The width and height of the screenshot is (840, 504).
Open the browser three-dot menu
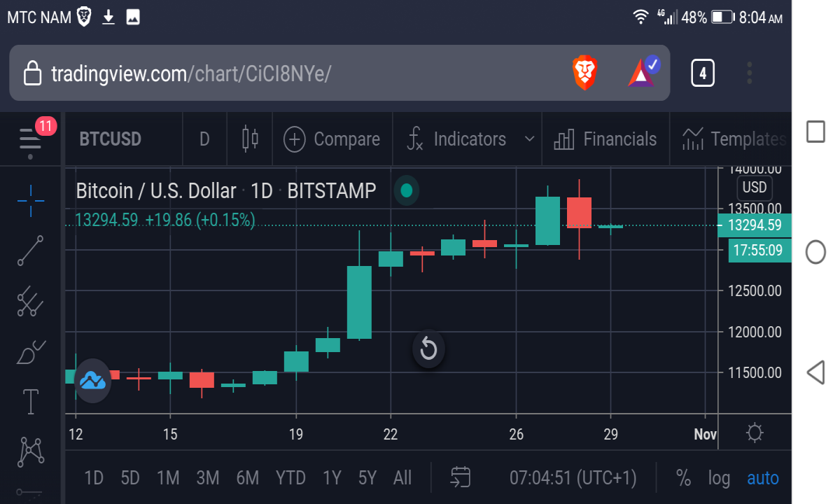tap(749, 73)
